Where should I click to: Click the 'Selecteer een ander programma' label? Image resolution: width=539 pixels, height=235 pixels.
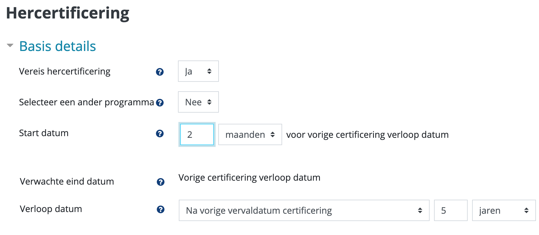(86, 103)
